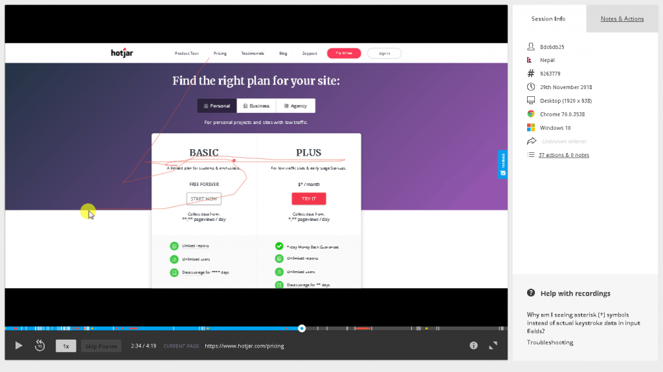Click the Unknown referrer text
Viewport: 663px width, 372px height.
tap(564, 141)
